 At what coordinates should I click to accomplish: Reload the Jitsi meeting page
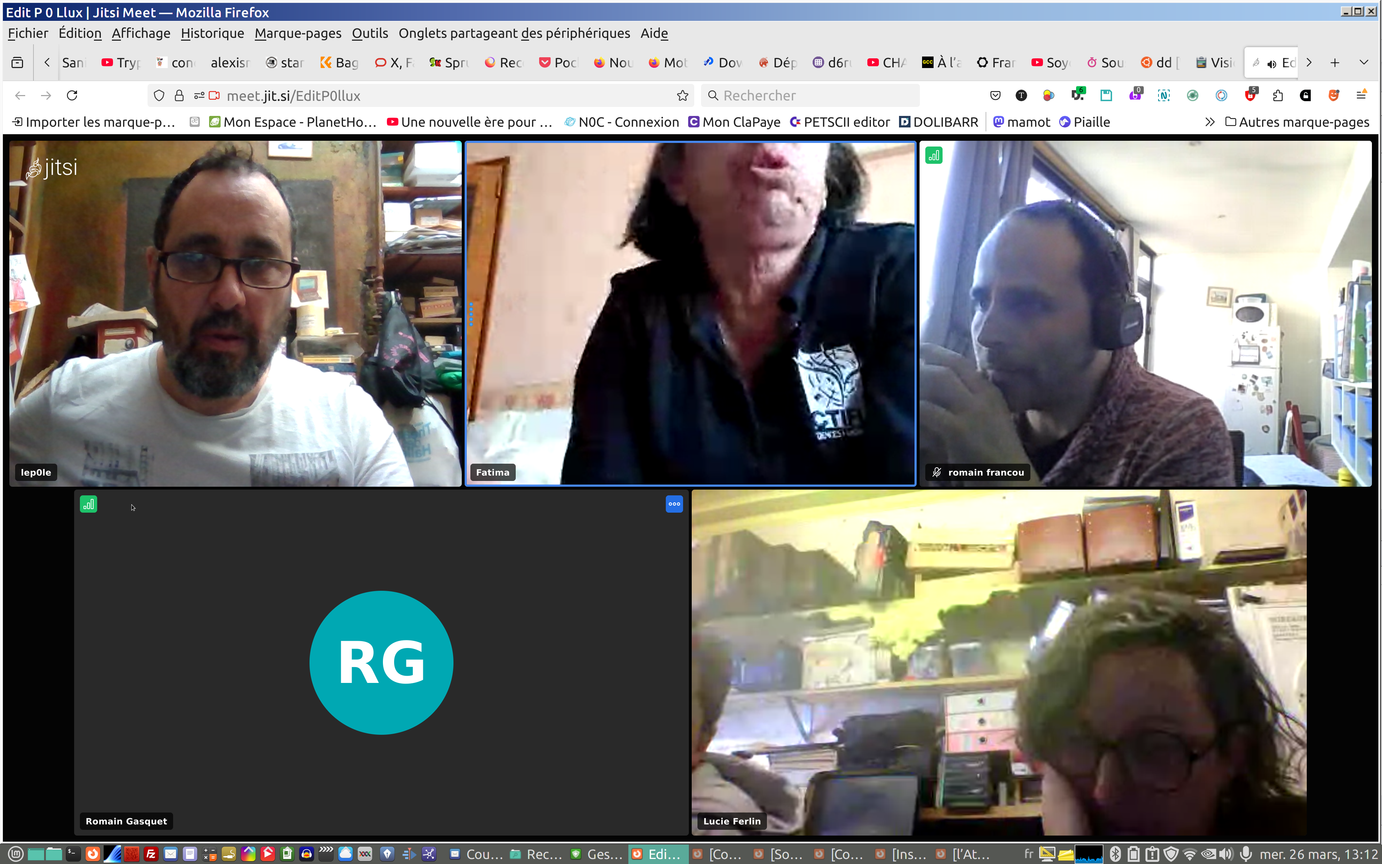coord(72,95)
